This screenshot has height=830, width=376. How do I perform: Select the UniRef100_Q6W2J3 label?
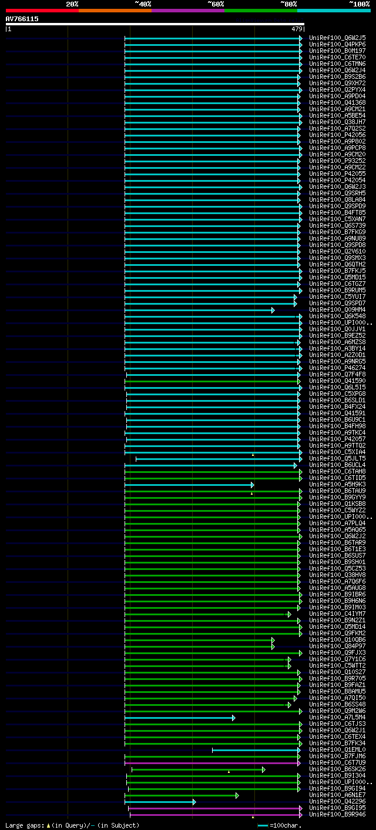[x=337, y=187]
